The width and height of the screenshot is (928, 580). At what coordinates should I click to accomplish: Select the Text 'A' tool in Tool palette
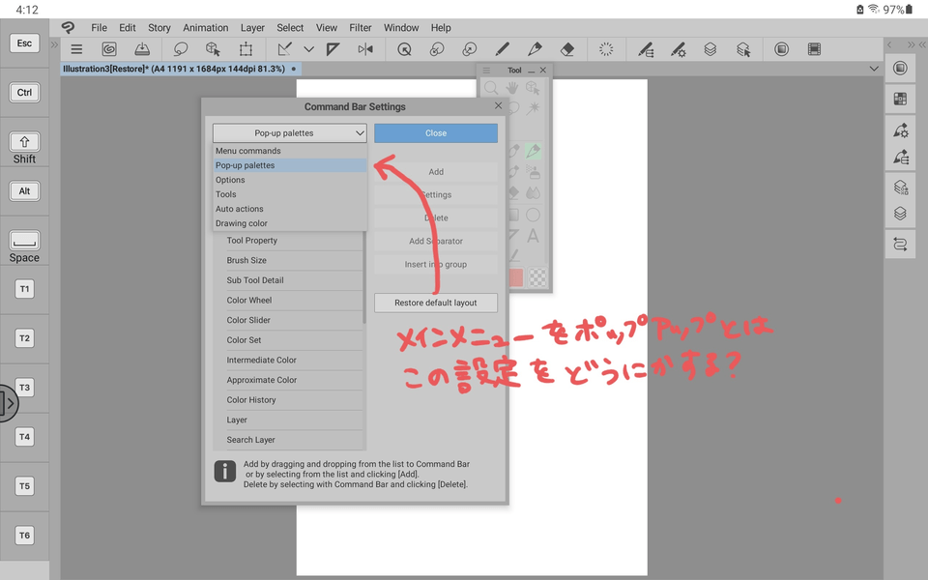[533, 236]
